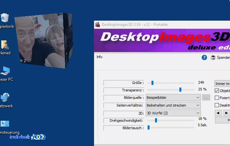
Task: Click the Drehgeschwindigkeit value 18 %
Action: (202, 119)
